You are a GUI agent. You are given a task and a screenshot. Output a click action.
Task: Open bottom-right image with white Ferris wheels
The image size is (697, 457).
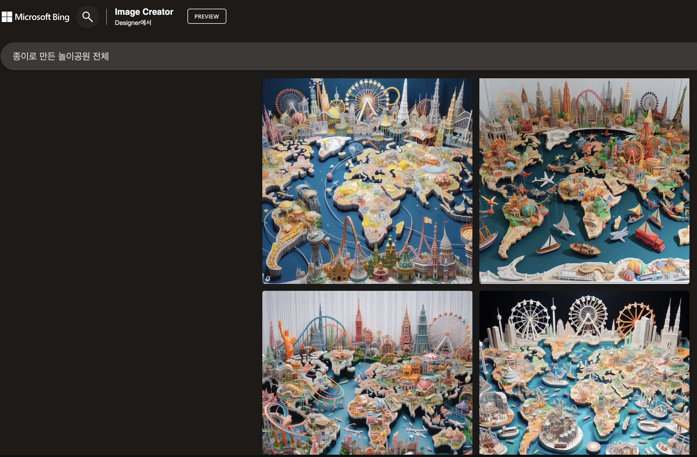584,372
